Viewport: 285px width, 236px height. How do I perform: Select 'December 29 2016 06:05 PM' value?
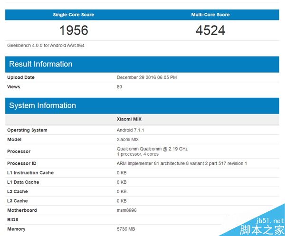(147, 77)
